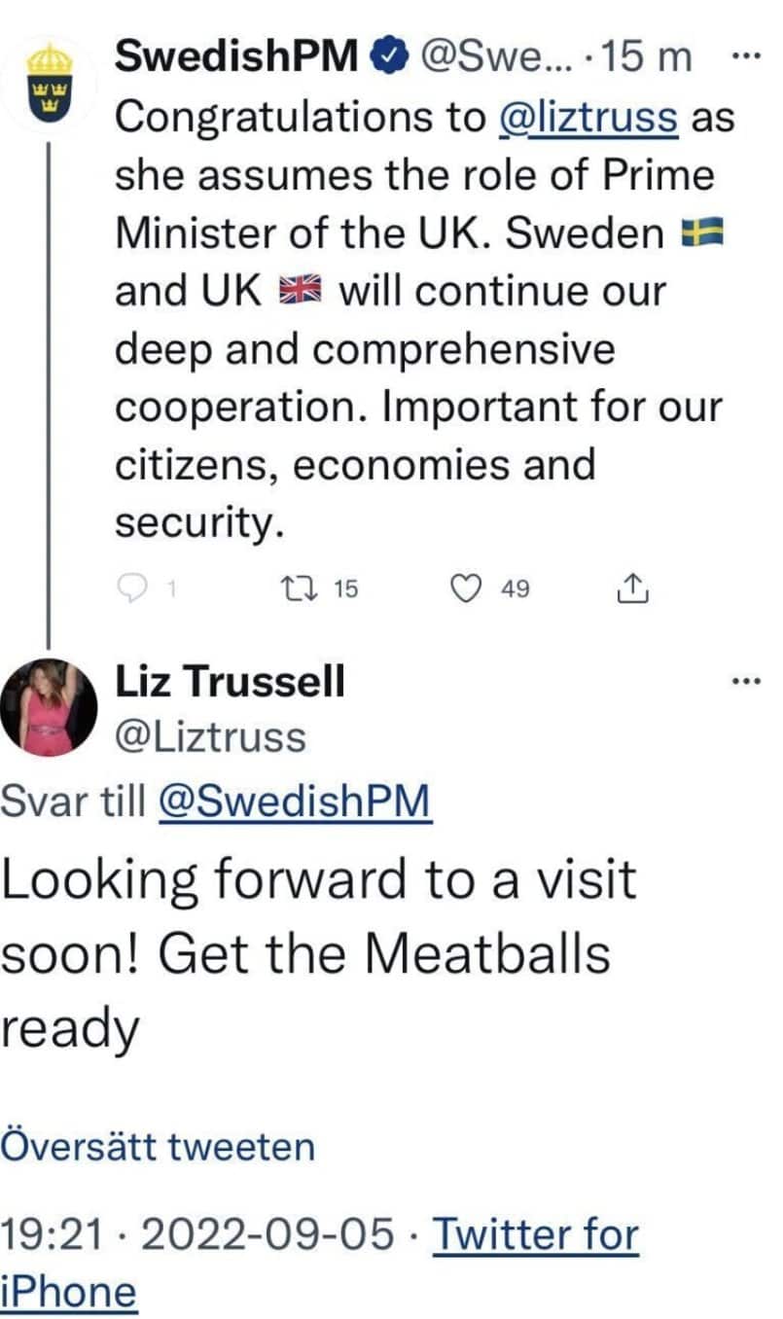Open the reply icon on SwedishPM's tweet

pos(131,587)
